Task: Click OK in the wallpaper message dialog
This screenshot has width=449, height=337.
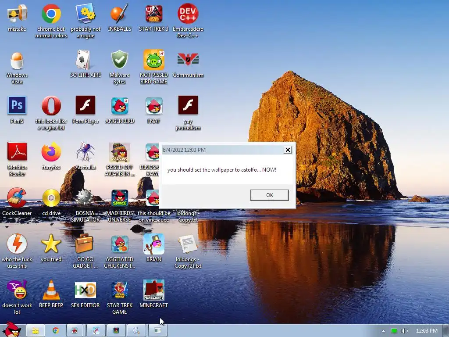Action: point(269,195)
